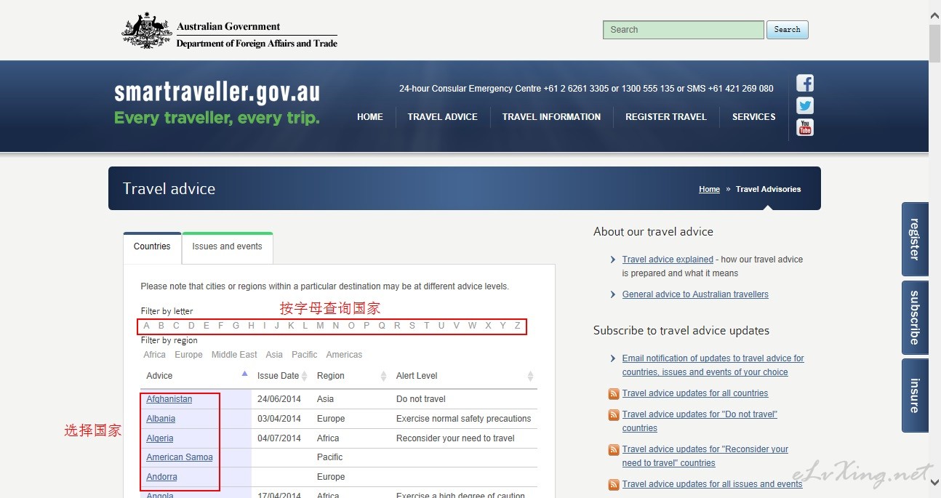Open the Facebook icon in header

coord(805,83)
